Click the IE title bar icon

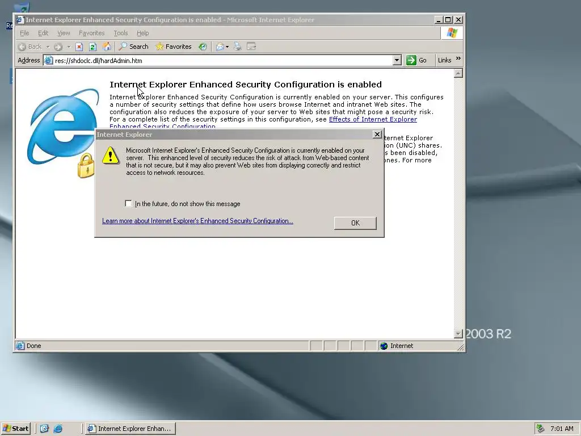tap(20, 20)
